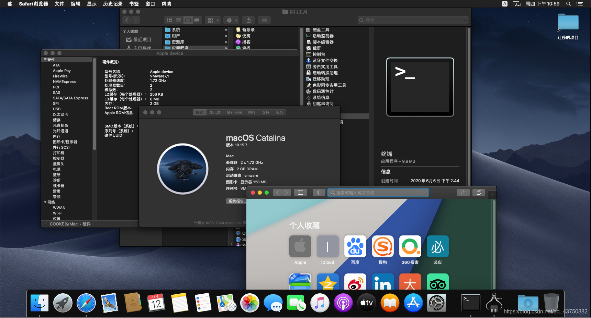Expand 用户 folder arrow in Finder
The height and width of the screenshot is (318, 591).
pos(226,36)
